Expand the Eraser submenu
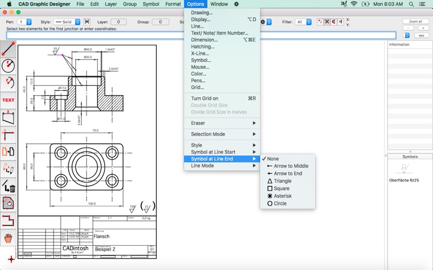This screenshot has width=433, height=270. [222, 123]
